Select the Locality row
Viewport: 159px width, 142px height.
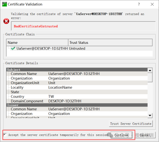[77, 87]
